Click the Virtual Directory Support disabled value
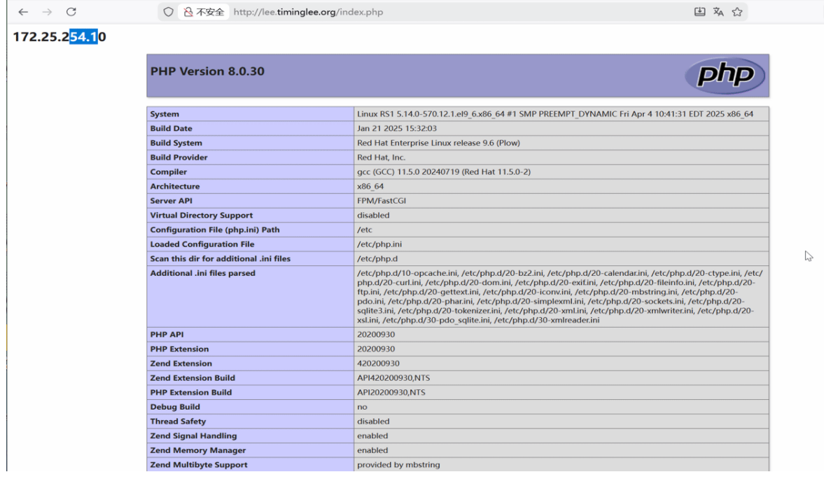 373,215
